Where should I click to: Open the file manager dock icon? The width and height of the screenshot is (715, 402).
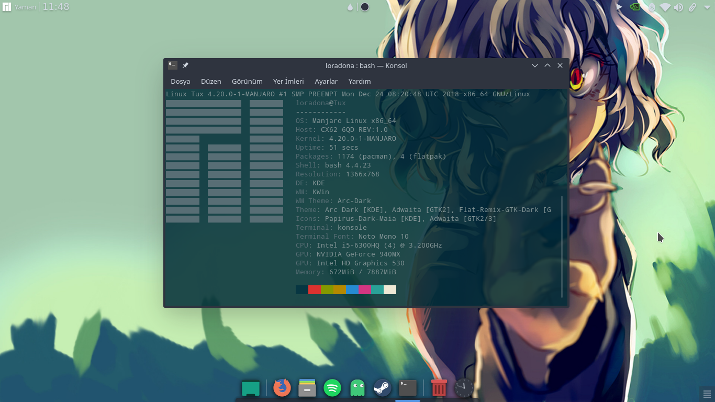[307, 388]
